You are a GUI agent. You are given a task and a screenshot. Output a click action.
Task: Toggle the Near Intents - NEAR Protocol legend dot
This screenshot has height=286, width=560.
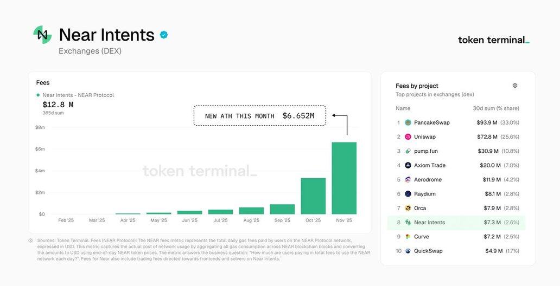[38, 95]
